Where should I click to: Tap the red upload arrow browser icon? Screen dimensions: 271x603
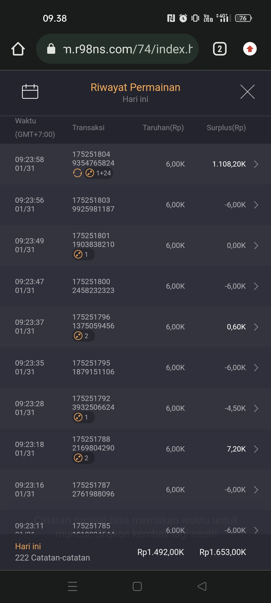[x=250, y=49]
